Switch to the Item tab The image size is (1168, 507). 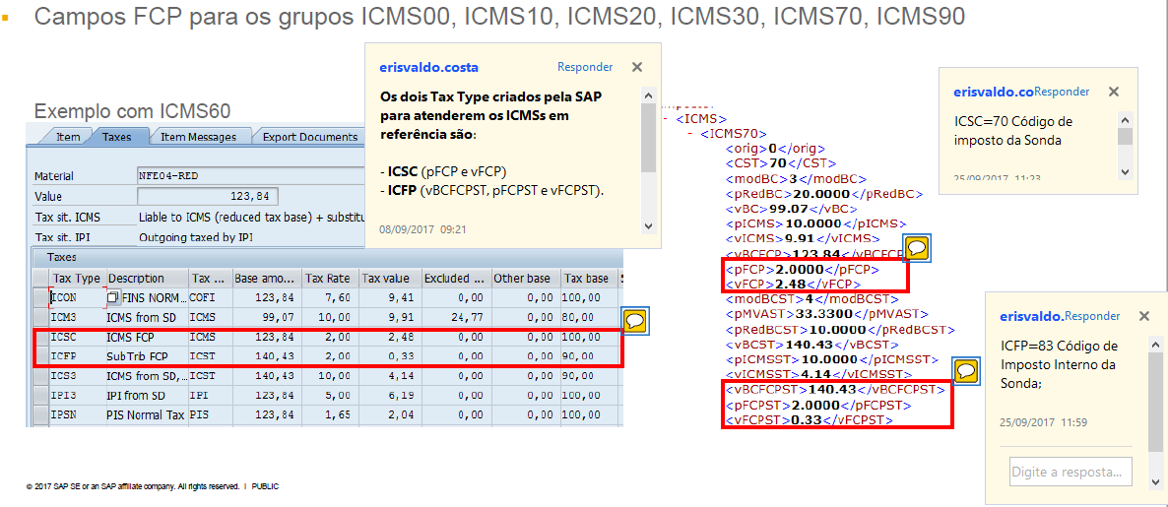click(64, 137)
